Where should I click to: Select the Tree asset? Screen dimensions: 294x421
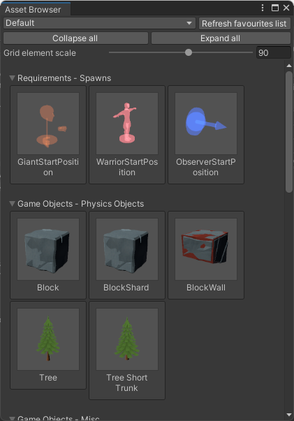pyautogui.click(x=48, y=339)
